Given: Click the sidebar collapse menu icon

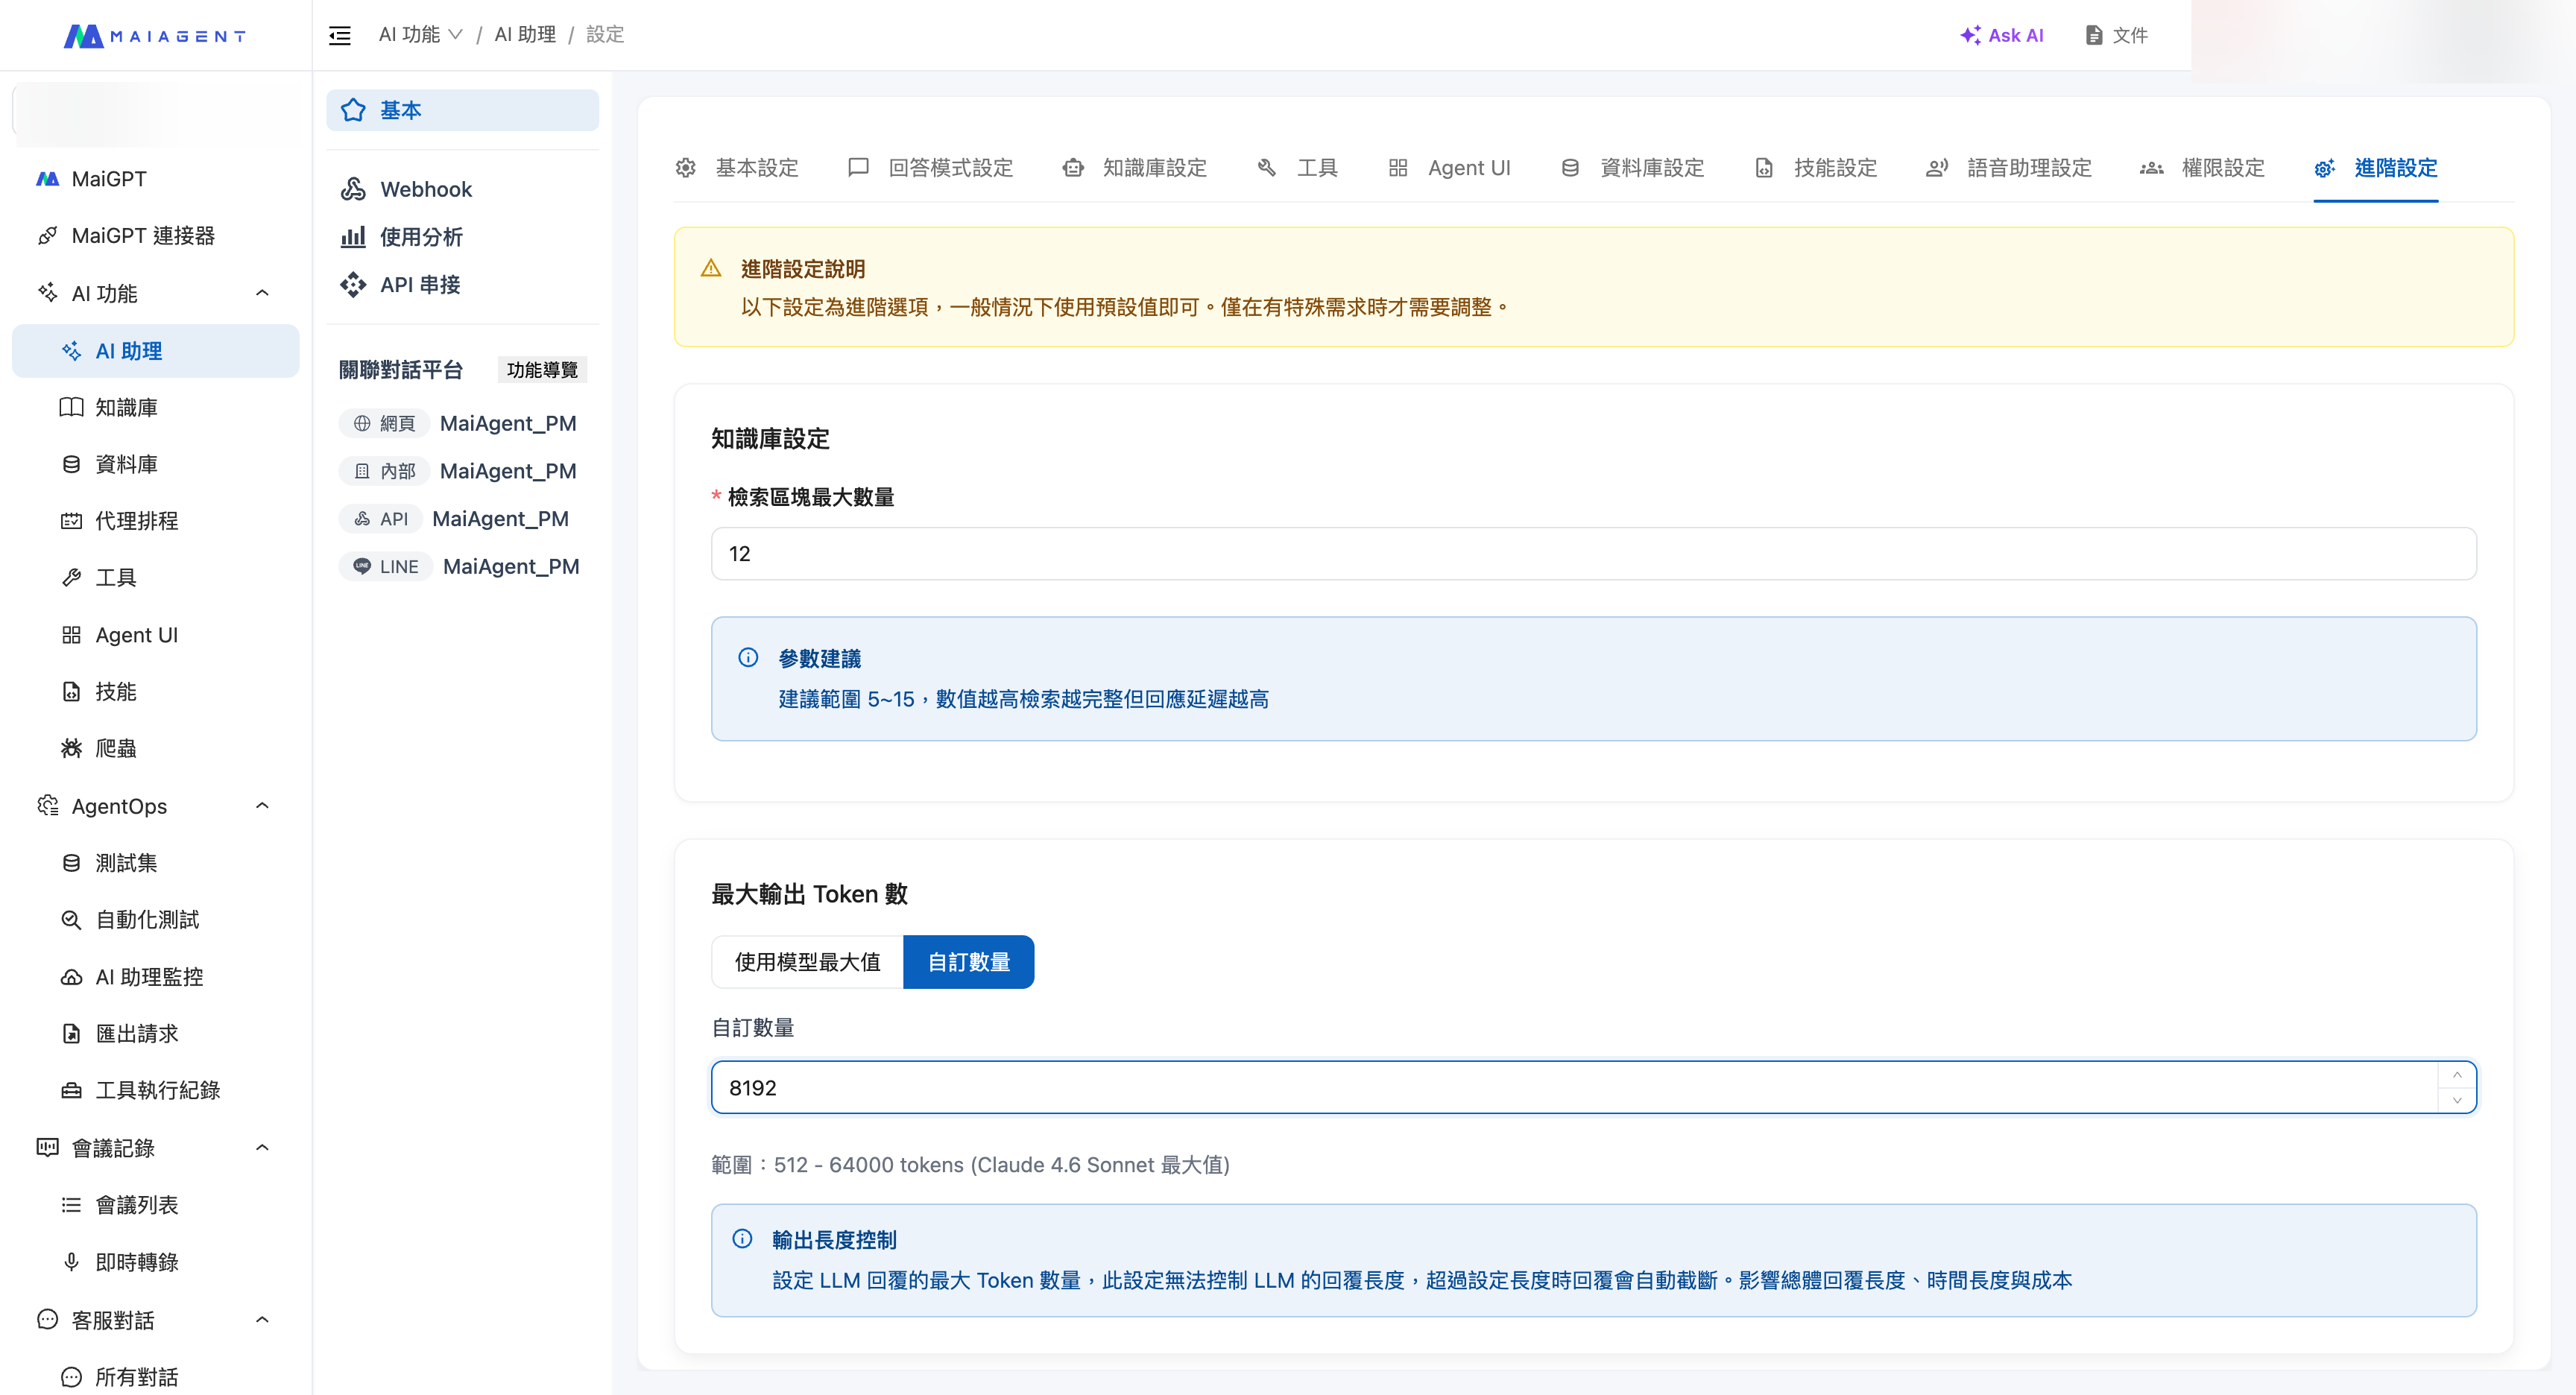Looking at the screenshot, I should [340, 36].
